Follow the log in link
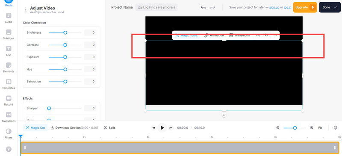 (287, 7)
